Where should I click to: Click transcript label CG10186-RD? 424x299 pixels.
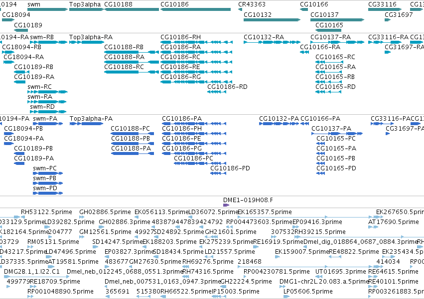227,87
